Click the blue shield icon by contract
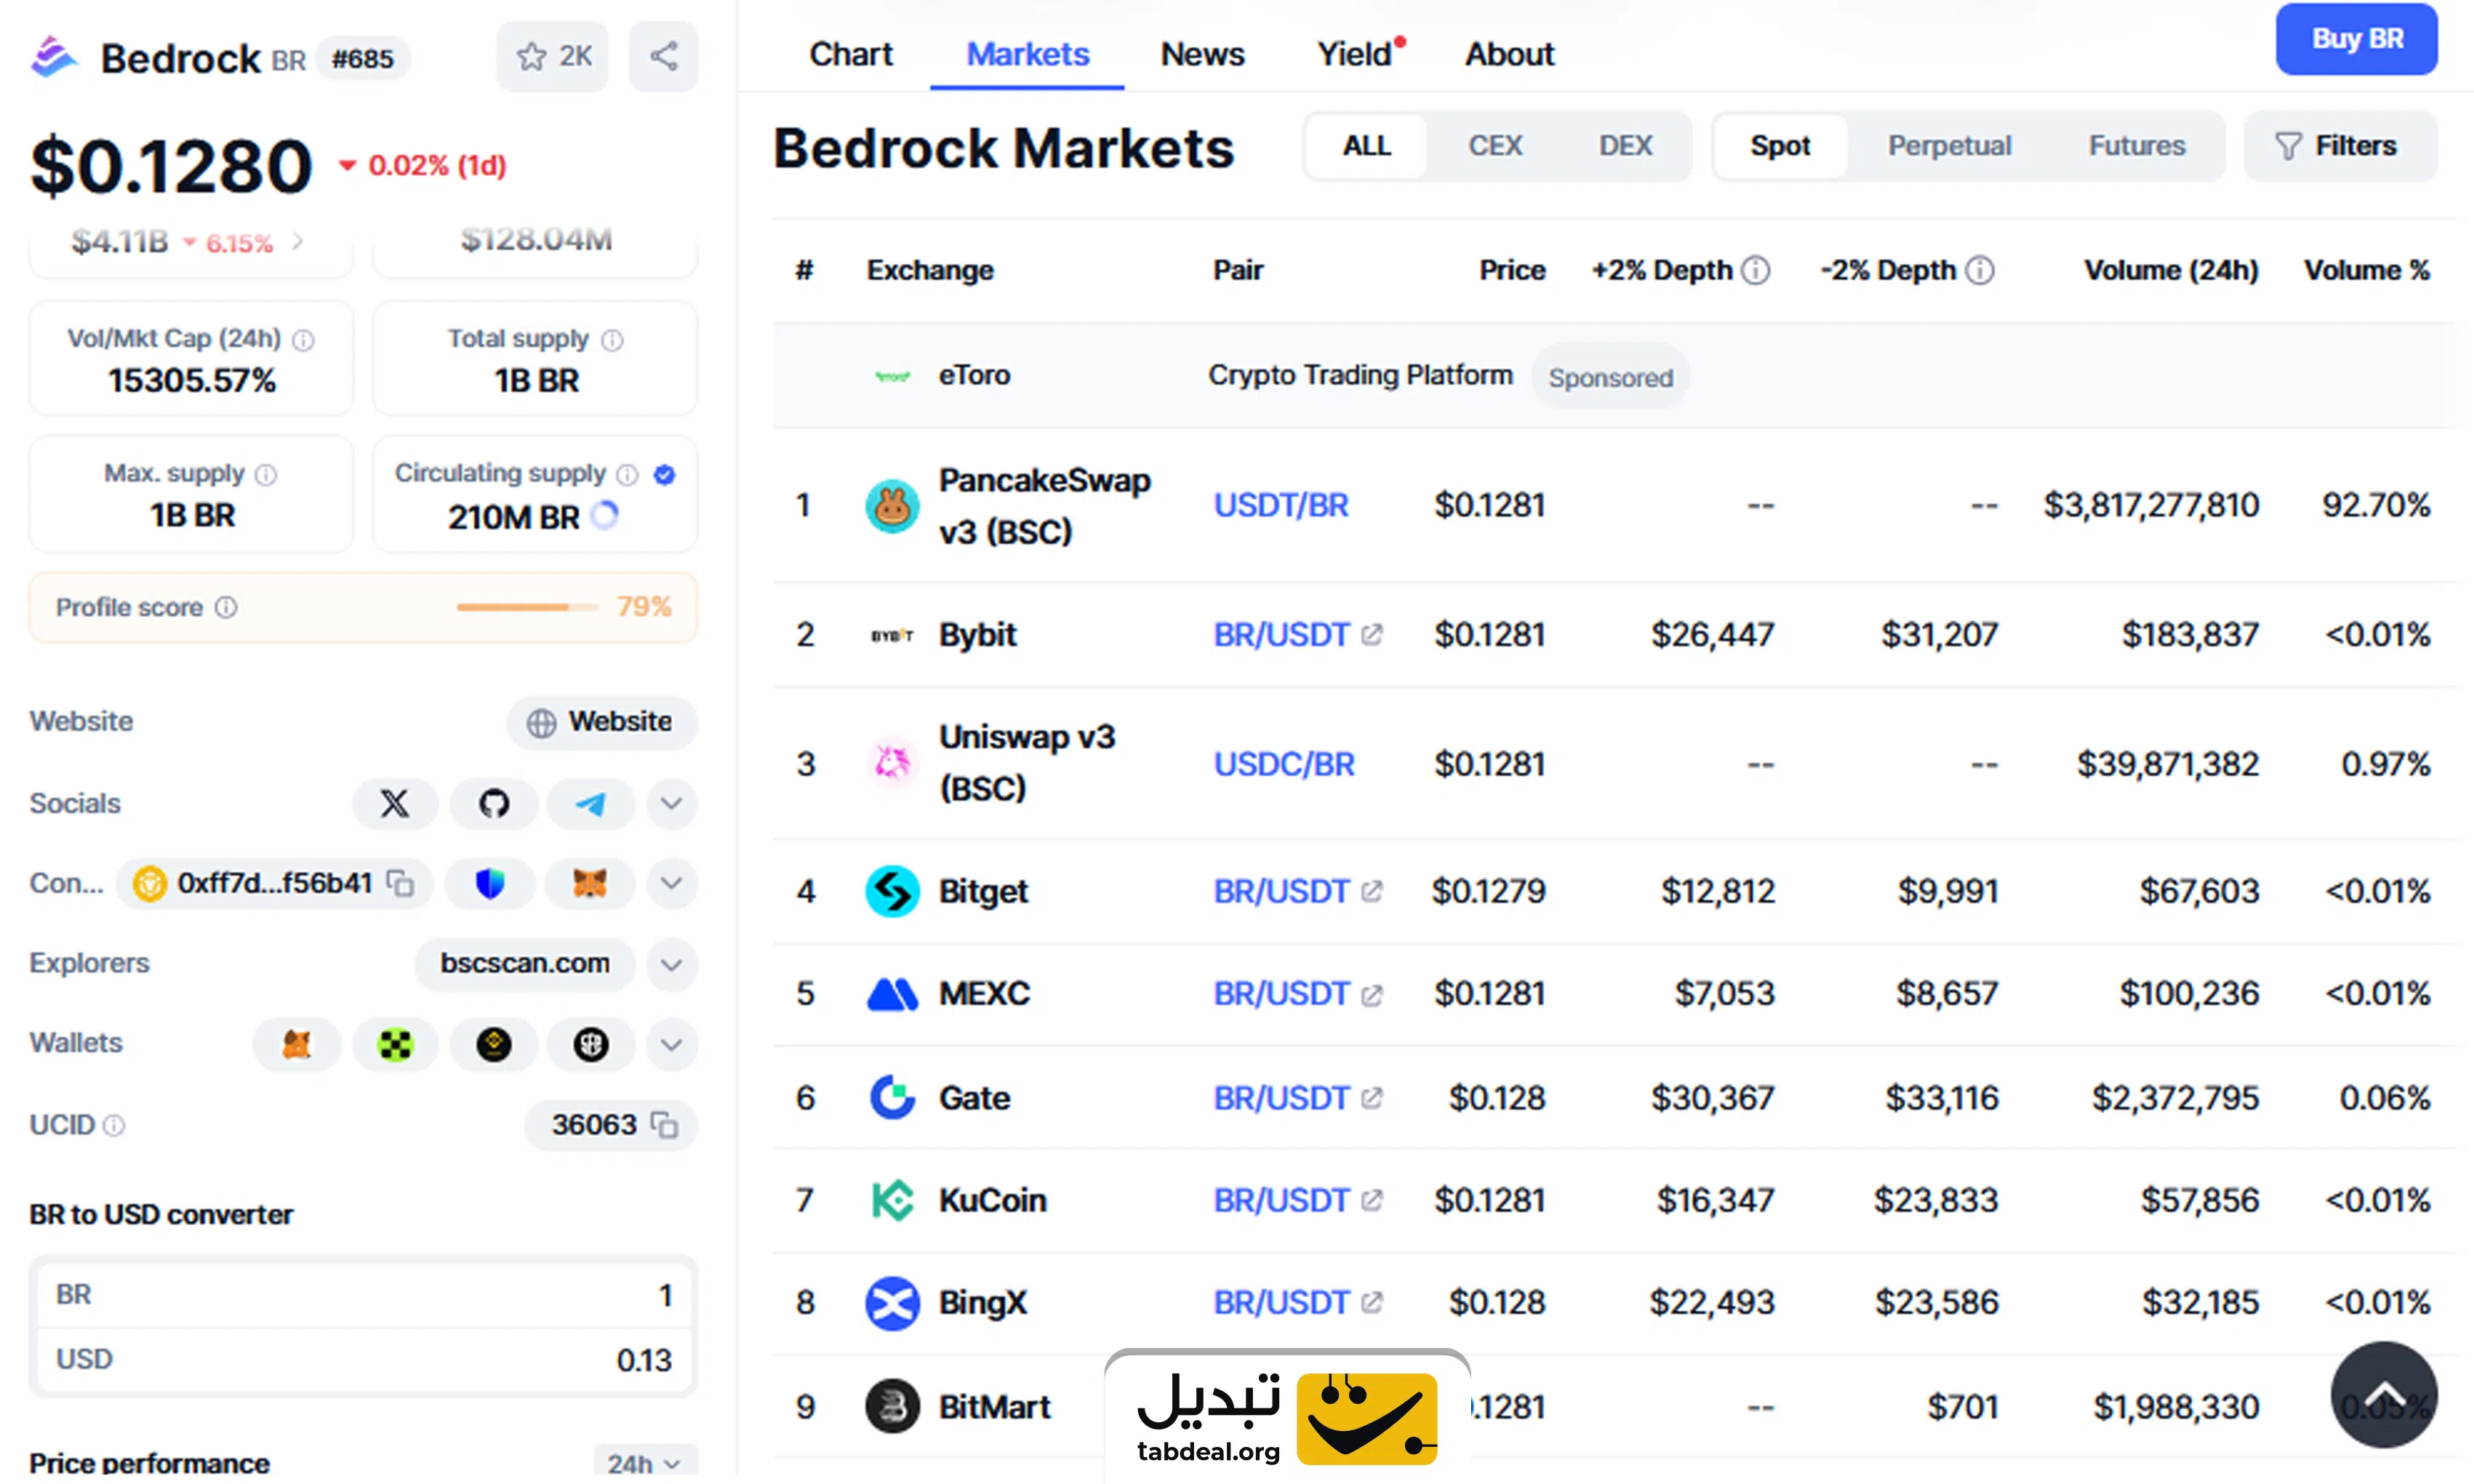The height and width of the screenshot is (1484, 2474). [x=490, y=884]
